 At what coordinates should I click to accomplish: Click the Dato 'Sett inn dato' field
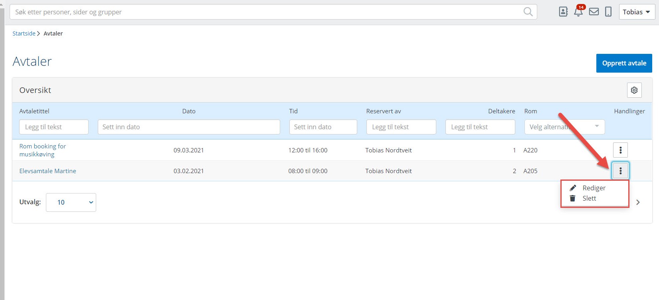pos(189,127)
